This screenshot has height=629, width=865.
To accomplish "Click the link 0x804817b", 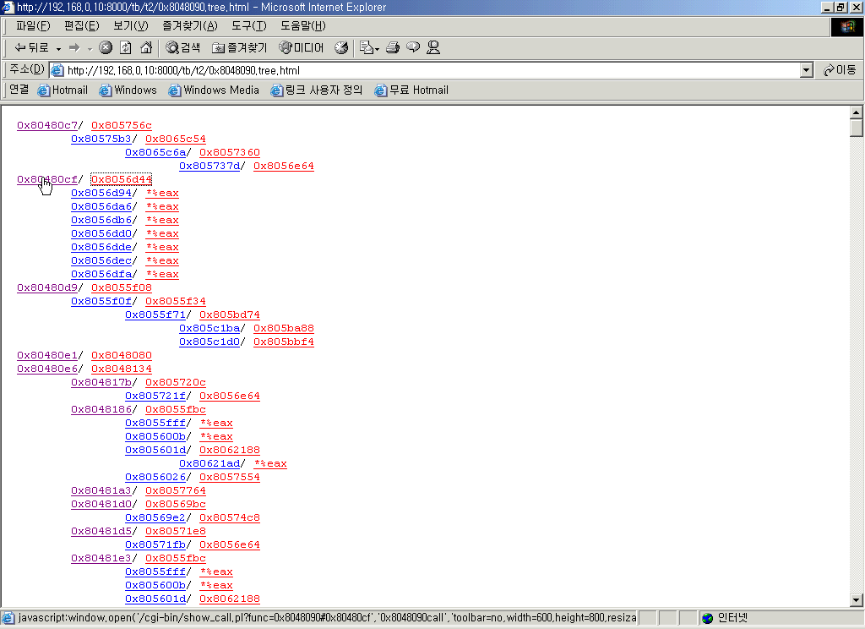I will [101, 382].
